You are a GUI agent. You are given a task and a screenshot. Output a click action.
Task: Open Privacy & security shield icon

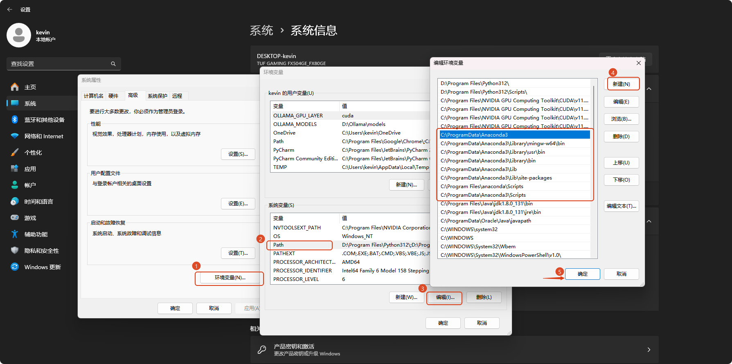15,250
